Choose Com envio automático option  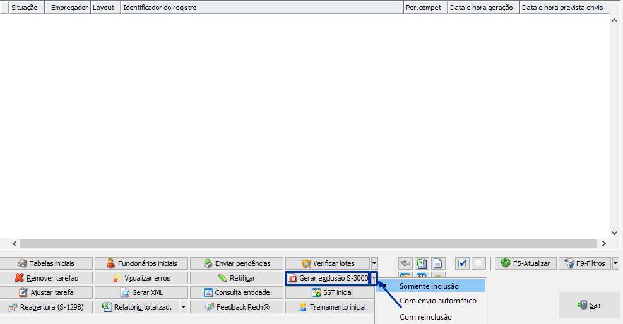coord(431,301)
